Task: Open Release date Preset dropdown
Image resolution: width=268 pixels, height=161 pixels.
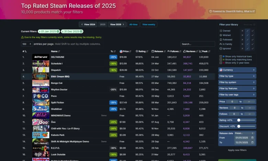Action: point(244,133)
